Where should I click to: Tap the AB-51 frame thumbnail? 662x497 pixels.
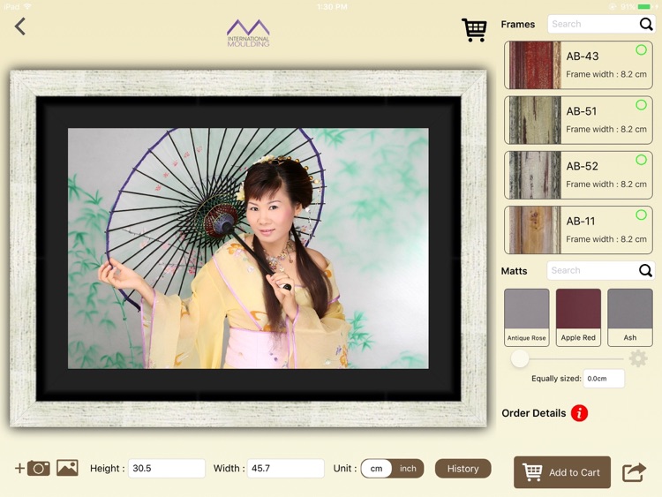(535, 120)
